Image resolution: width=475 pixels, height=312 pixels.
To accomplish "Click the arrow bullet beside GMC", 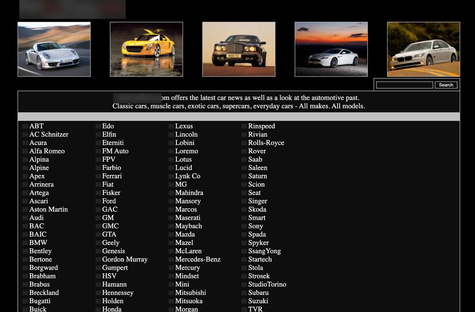I will pos(99,226).
